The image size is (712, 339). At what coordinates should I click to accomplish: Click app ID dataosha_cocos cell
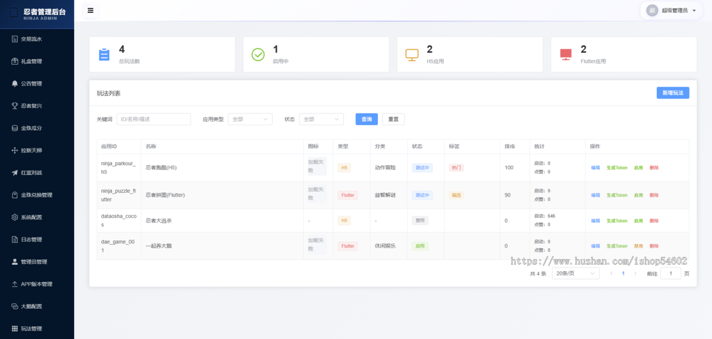[x=119, y=220]
